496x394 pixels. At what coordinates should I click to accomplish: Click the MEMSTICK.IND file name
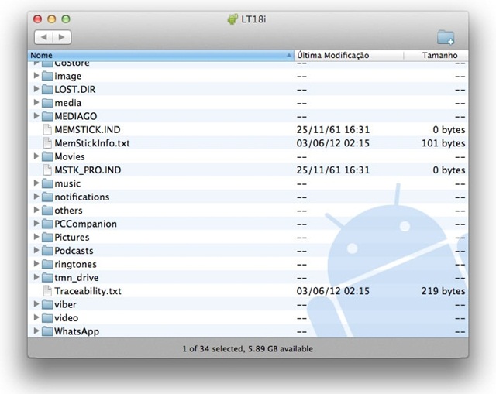[x=88, y=130]
